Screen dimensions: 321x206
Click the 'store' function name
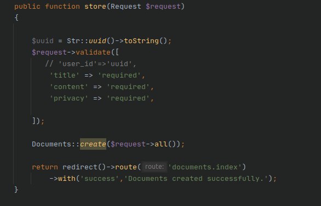(95, 7)
